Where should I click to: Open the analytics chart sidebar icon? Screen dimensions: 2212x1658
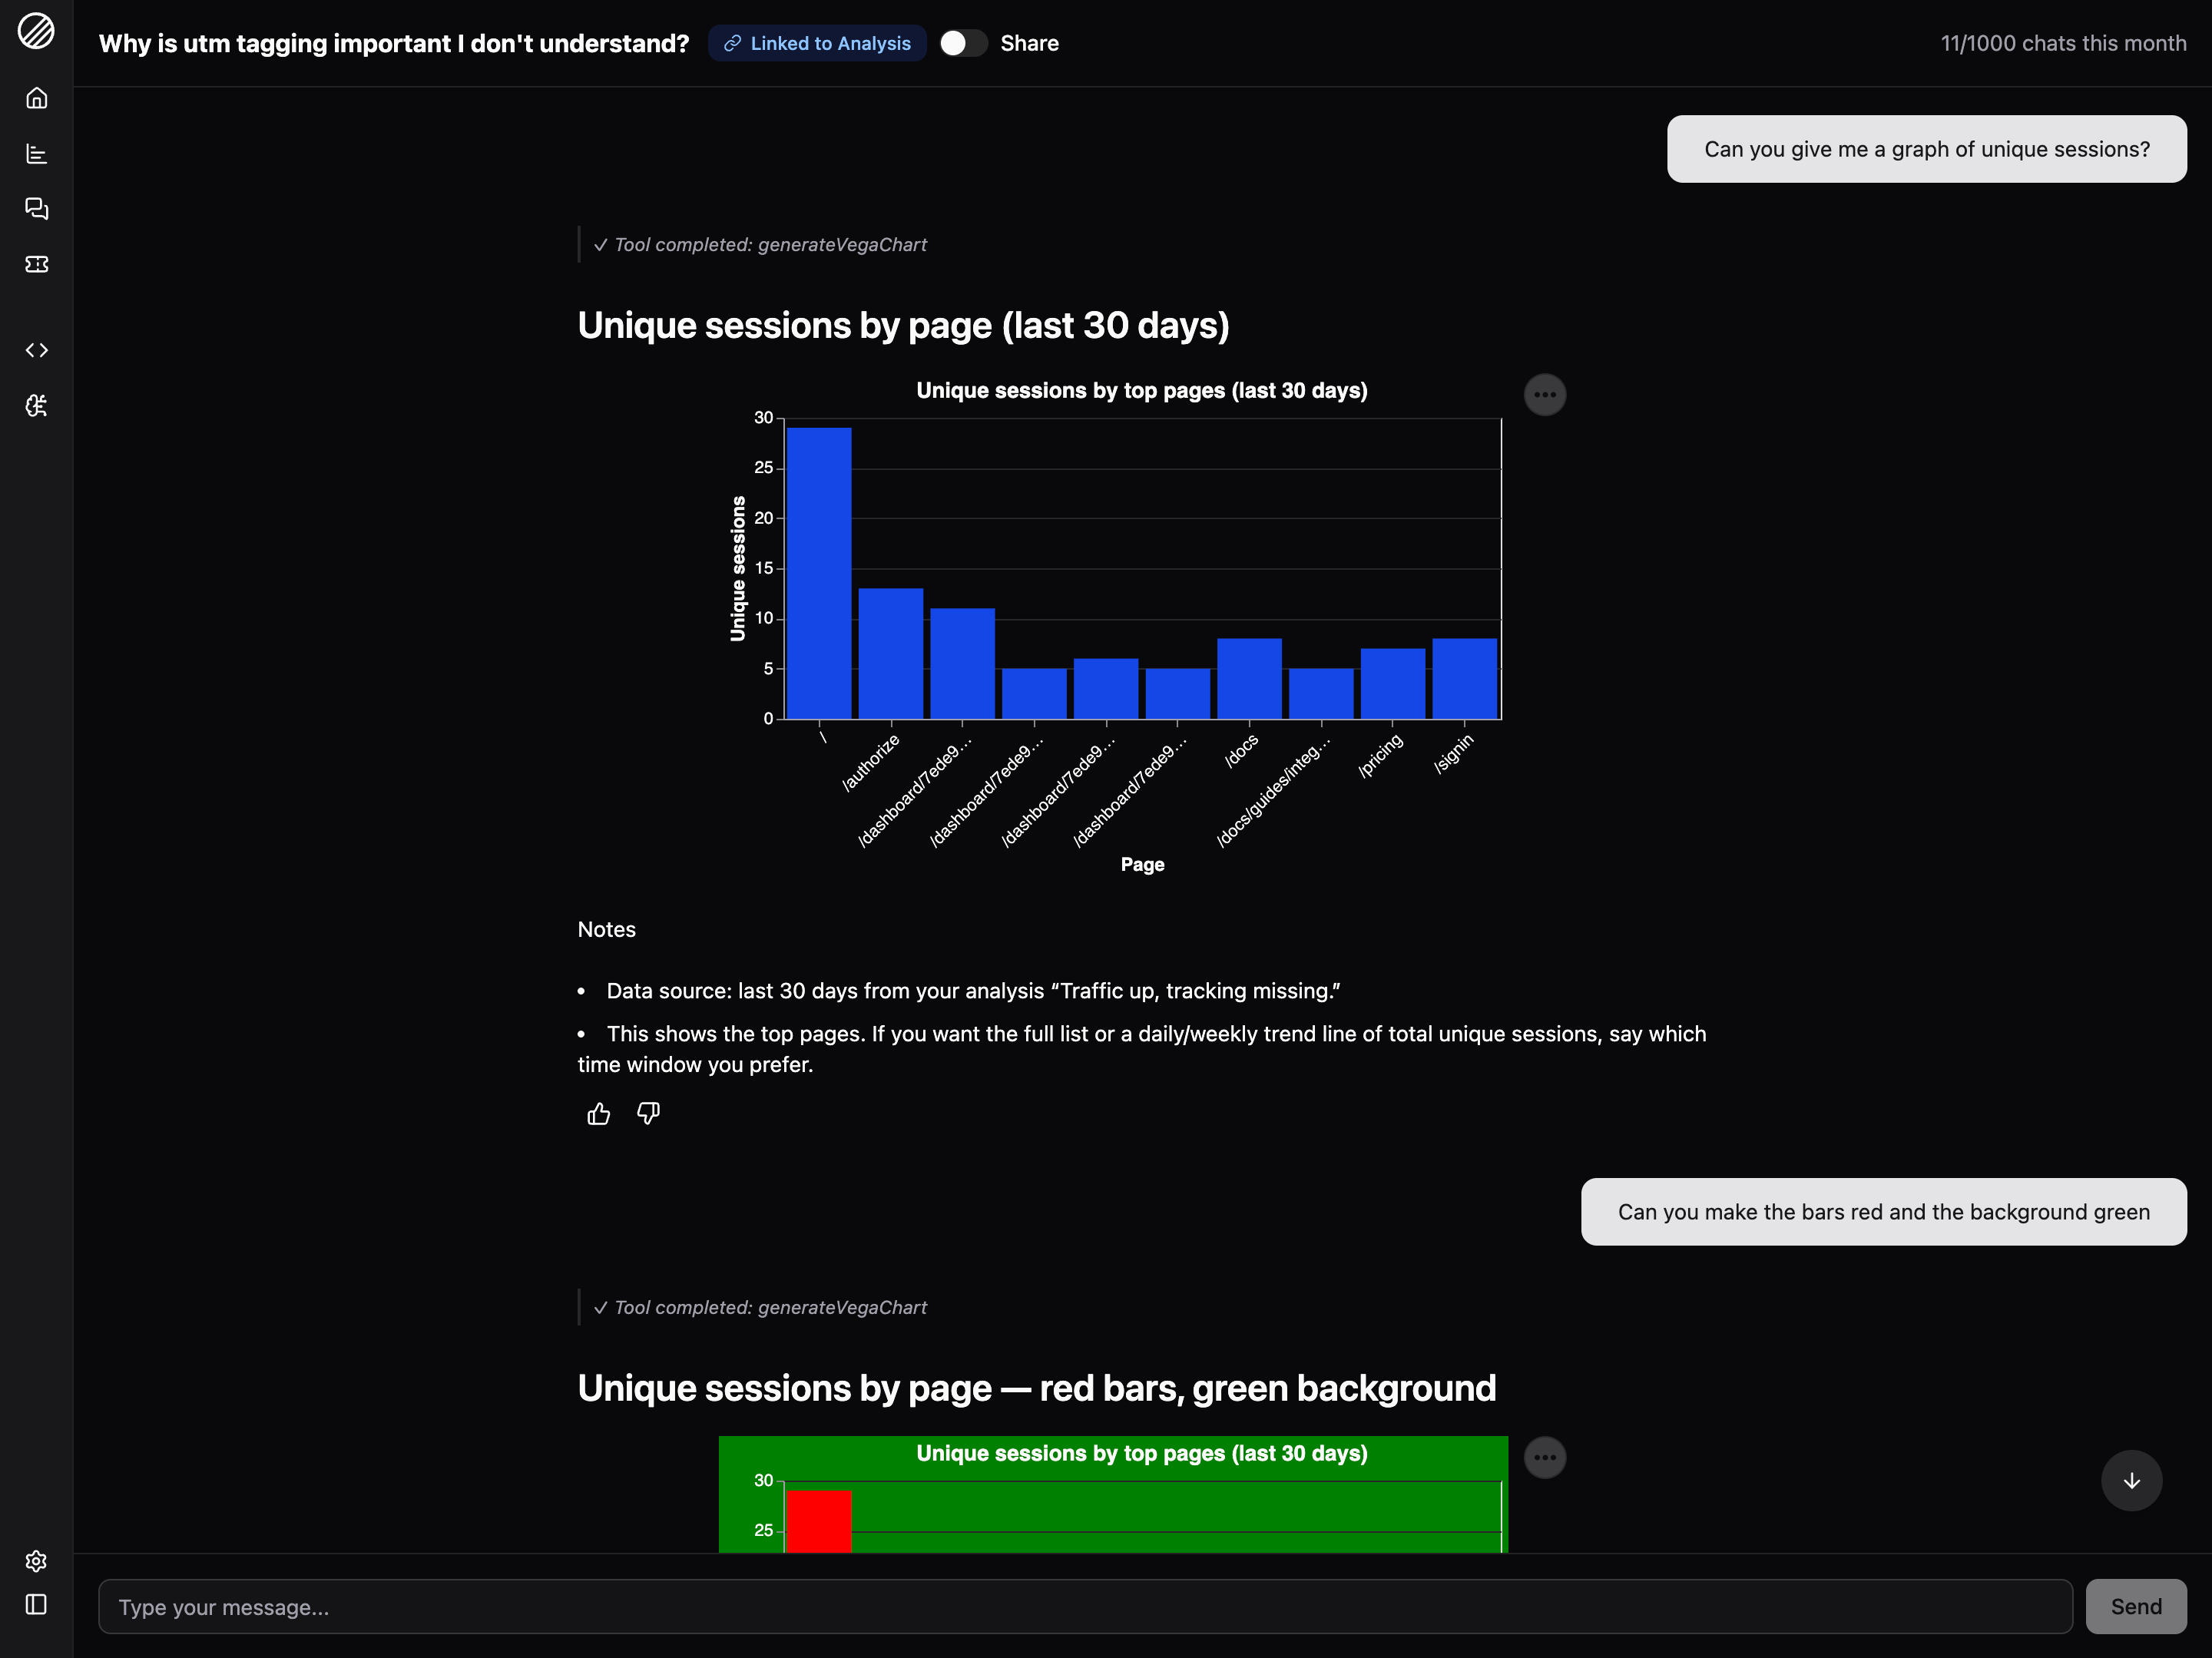(37, 153)
